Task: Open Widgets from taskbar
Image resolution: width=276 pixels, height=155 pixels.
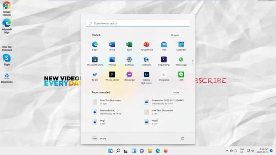Action: [x=134, y=151]
